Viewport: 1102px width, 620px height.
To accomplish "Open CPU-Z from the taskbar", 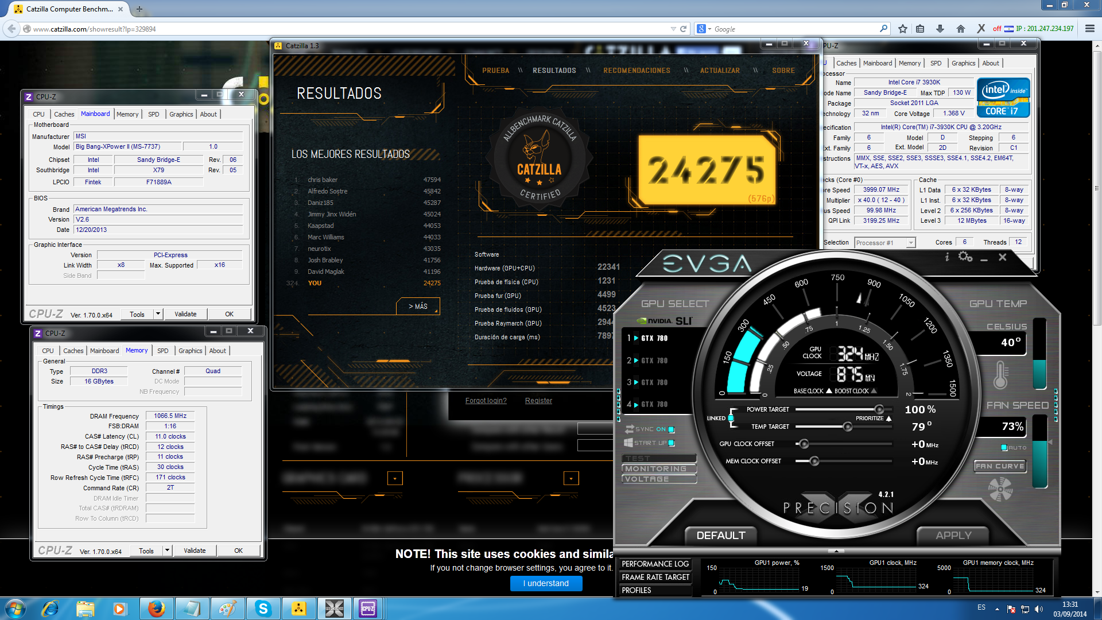I will [368, 609].
